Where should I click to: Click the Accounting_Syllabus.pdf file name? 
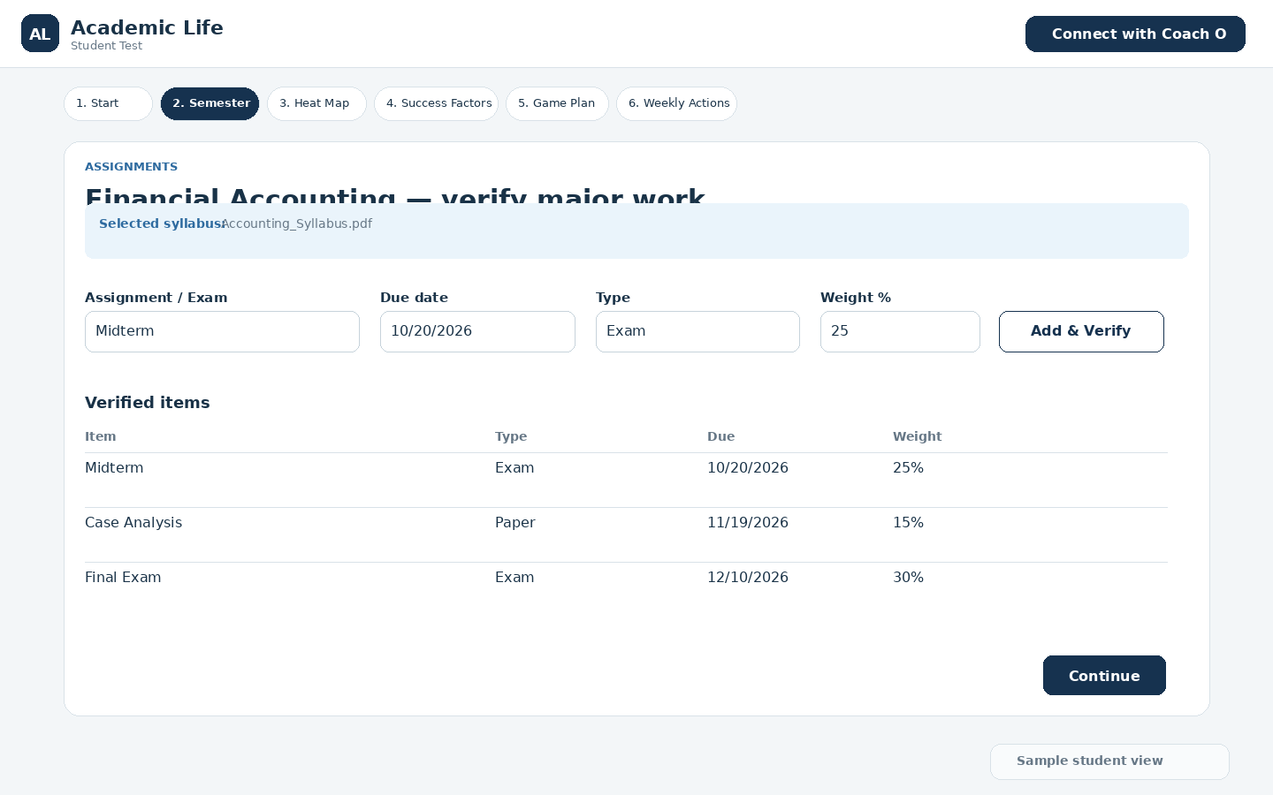coord(297,223)
